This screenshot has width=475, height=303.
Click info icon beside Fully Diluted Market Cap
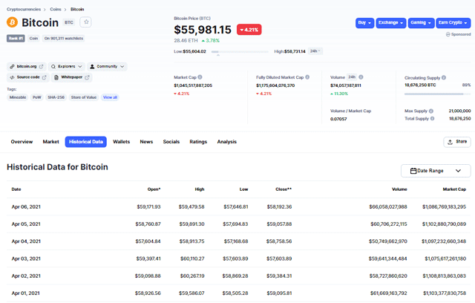pyautogui.click(x=307, y=77)
